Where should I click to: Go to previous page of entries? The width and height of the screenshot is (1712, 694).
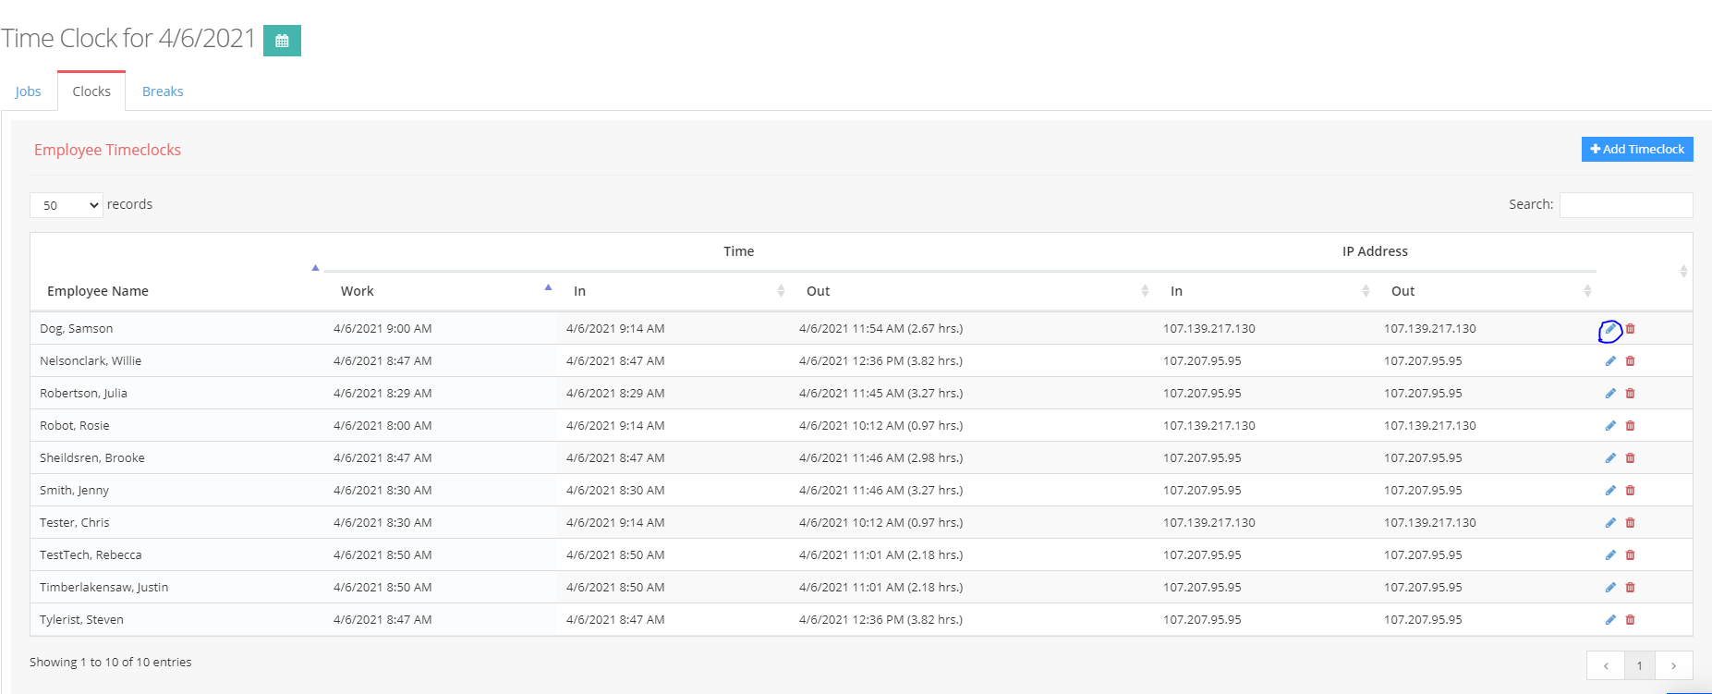tap(1606, 665)
